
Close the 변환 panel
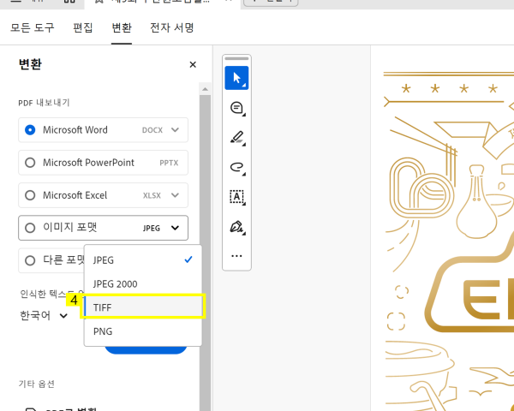point(193,64)
